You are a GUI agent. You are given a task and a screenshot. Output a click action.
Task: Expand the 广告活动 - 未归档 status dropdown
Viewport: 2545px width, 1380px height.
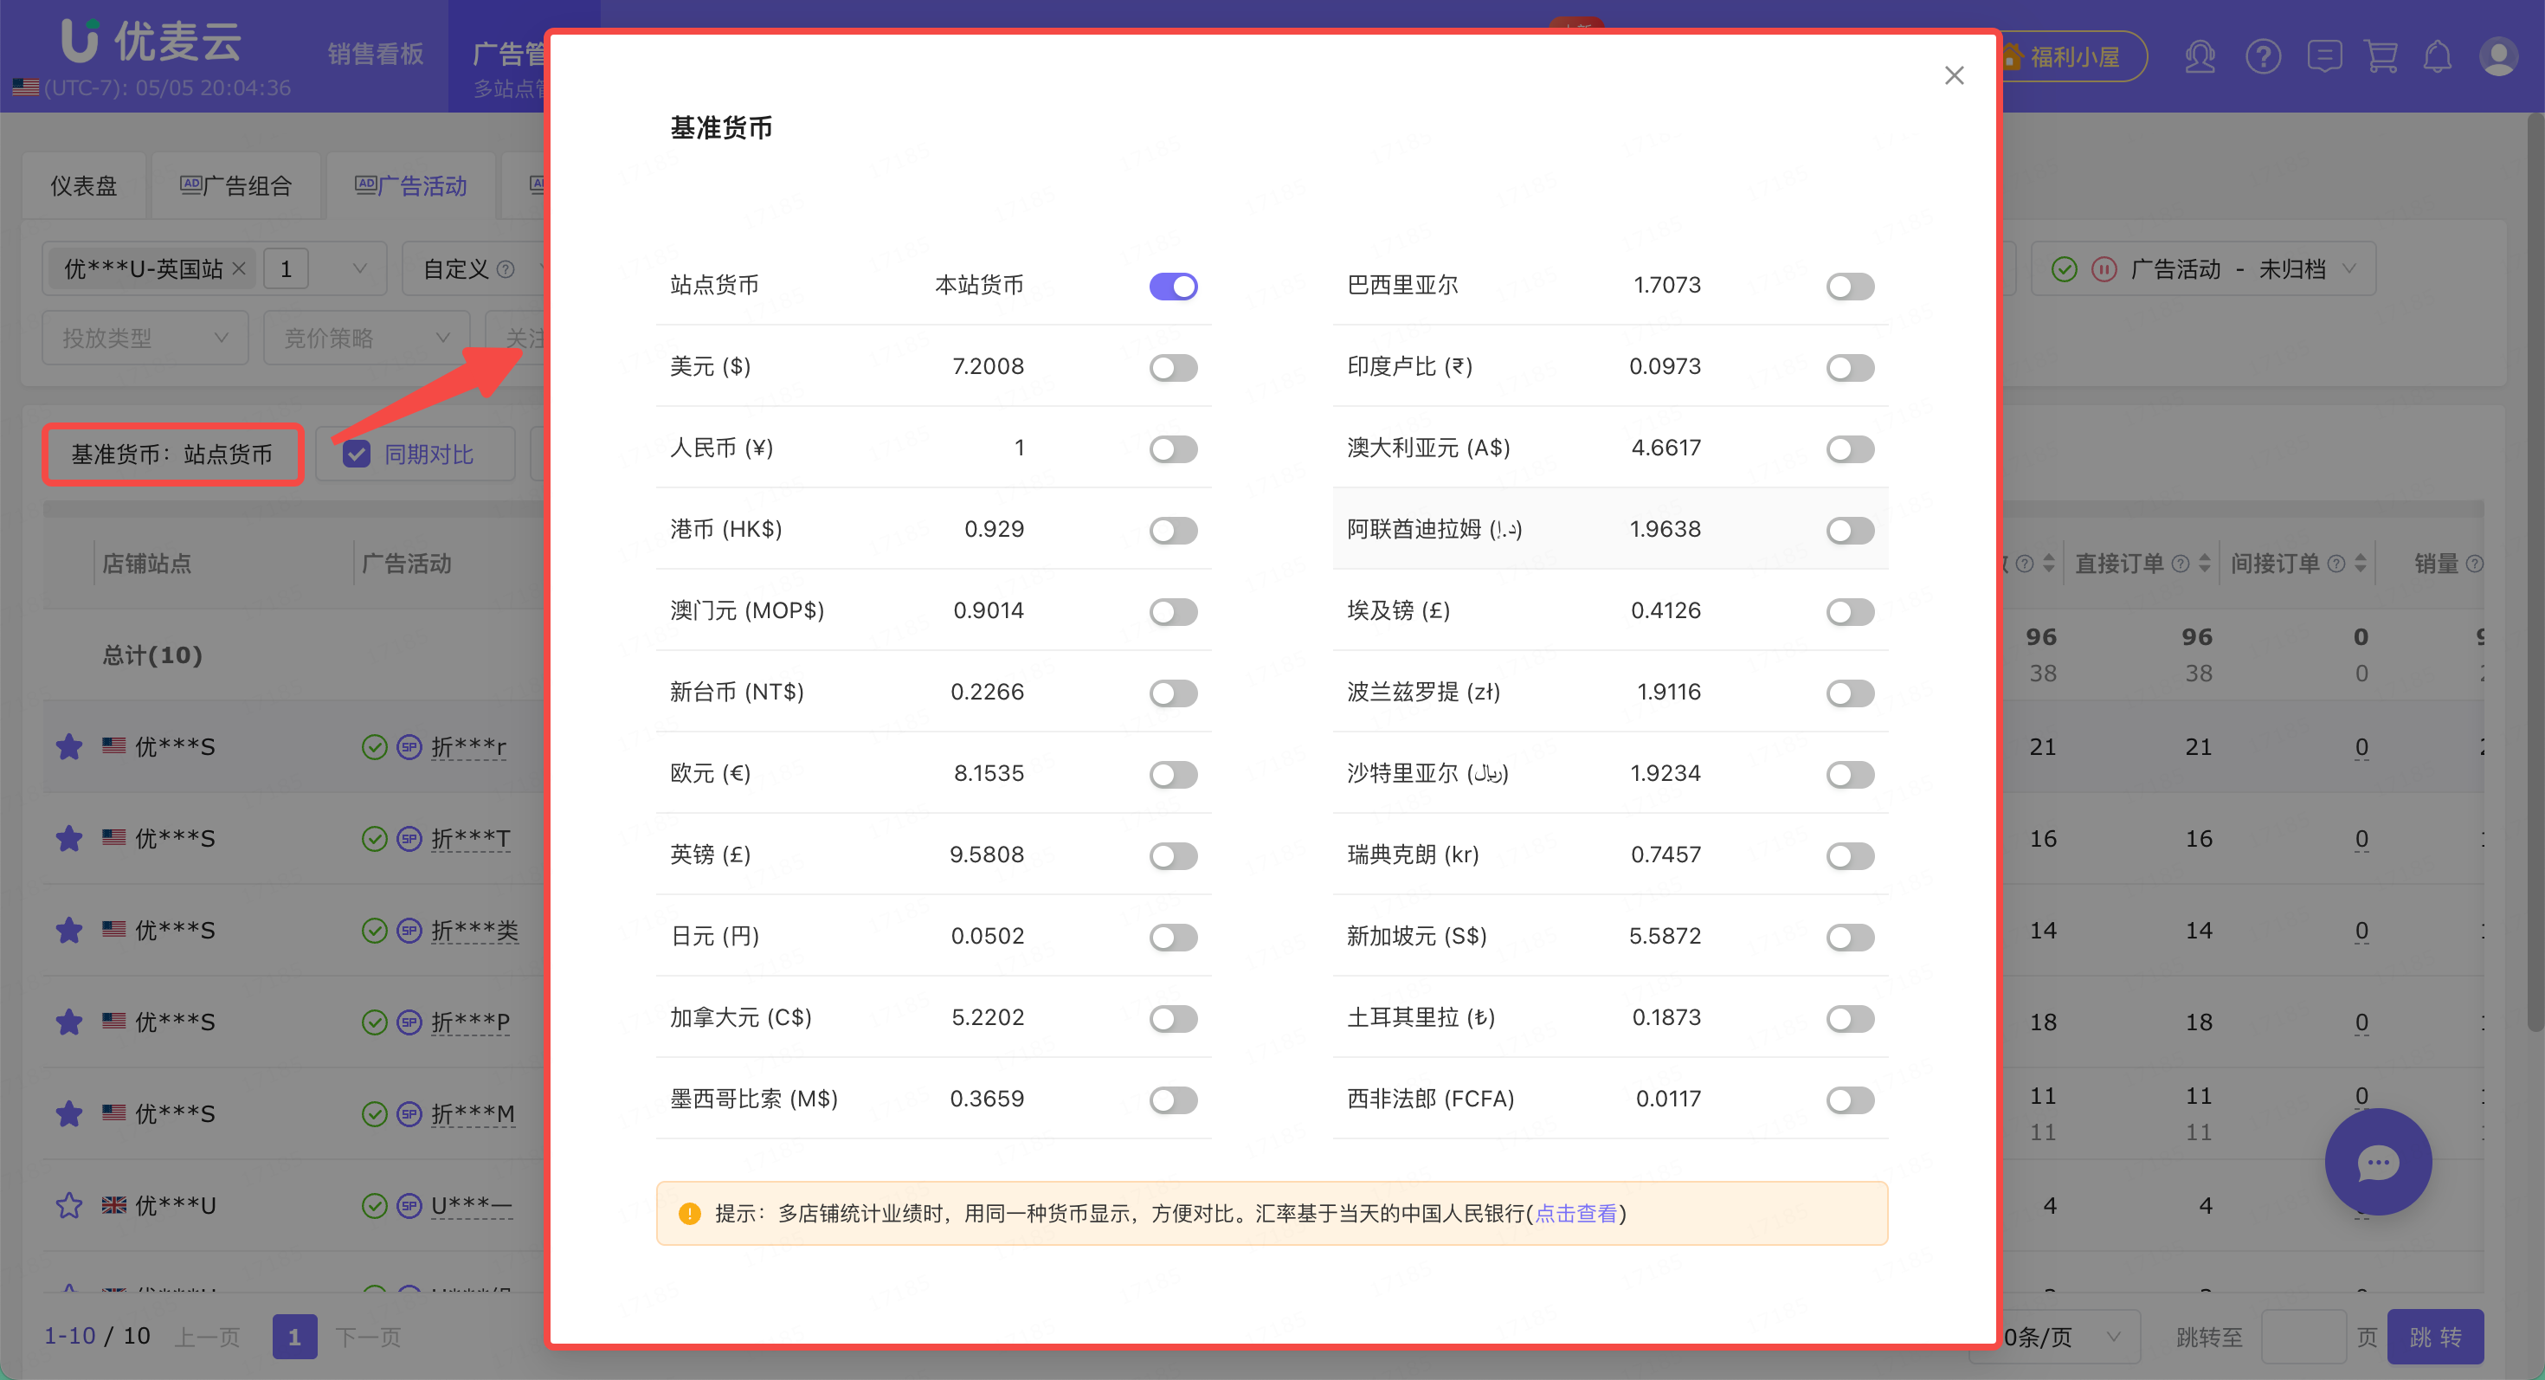point(2203,268)
